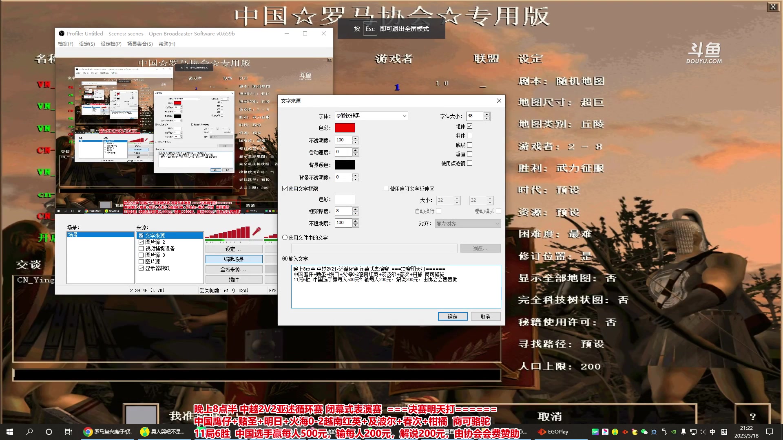Enable the 斜体 italic checkbox
The width and height of the screenshot is (783, 440).
(x=470, y=136)
